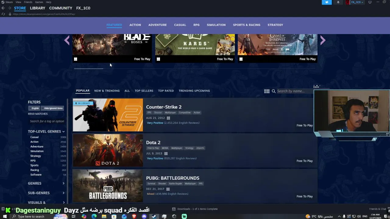This screenshot has height=219, width=390.
Task: Open Discord from the taskbar
Action: point(144,217)
